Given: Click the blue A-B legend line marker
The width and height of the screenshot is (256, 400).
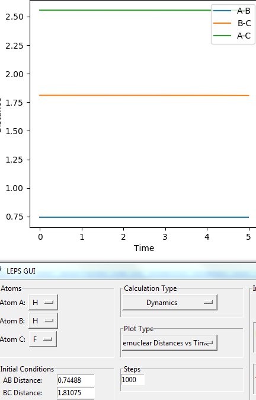Looking at the screenshot, I should 222,11.
